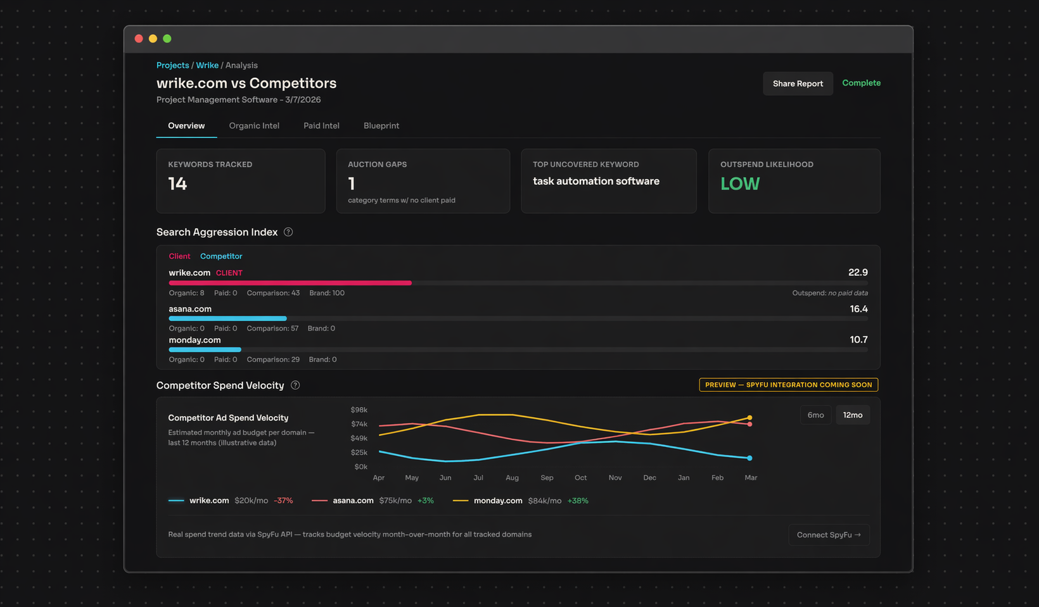Viewport: 1039px width, 607px height.
Task: Select the Overview tab
Action: pos(186,125)
